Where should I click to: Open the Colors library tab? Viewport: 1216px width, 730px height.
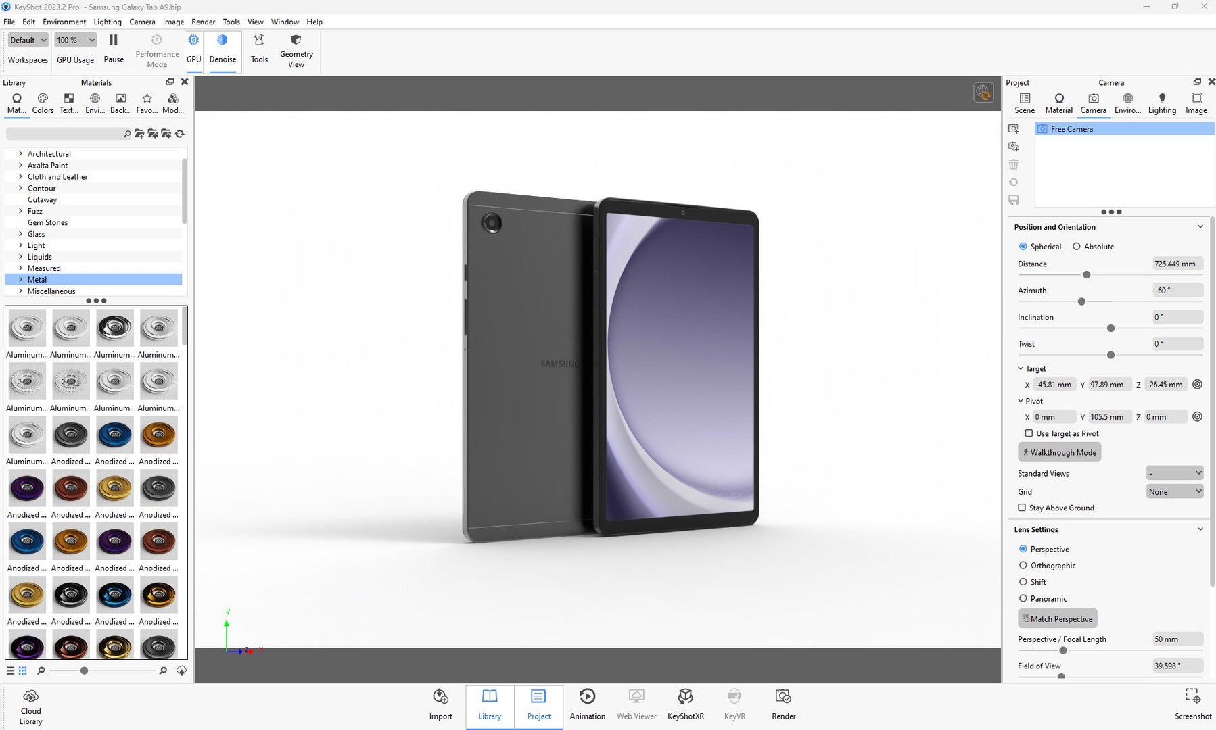point(43,103)
